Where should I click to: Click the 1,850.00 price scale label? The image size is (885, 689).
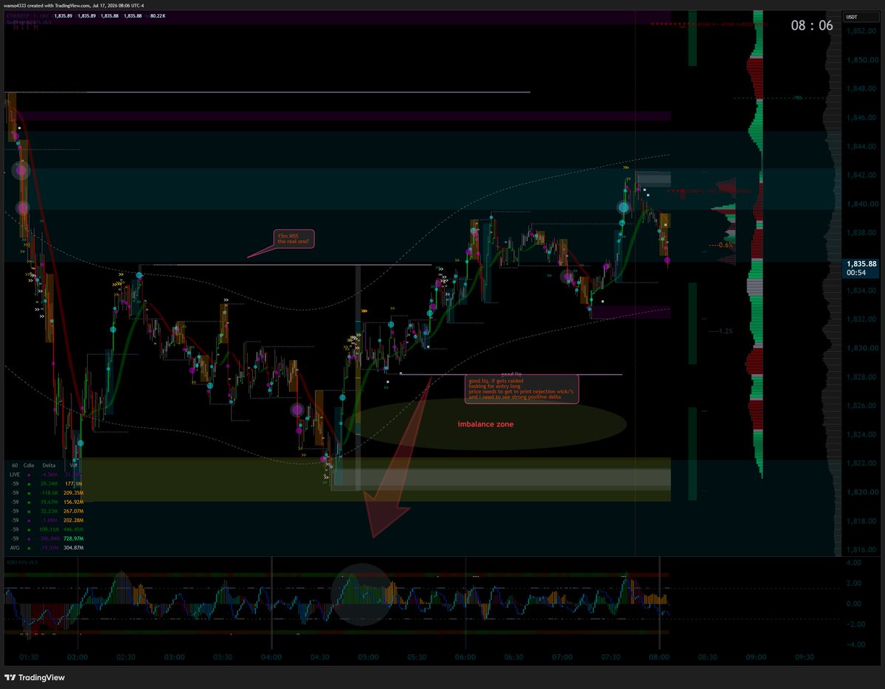tap(861, 60)
